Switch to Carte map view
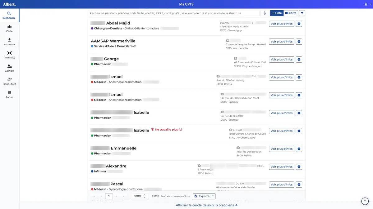Screen dimensions: 373x209 [x=291, y=13]
